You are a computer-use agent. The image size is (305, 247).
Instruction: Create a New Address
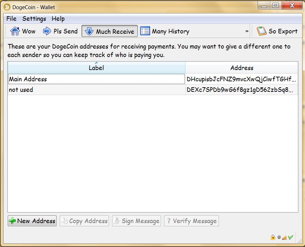click(32, 221)
